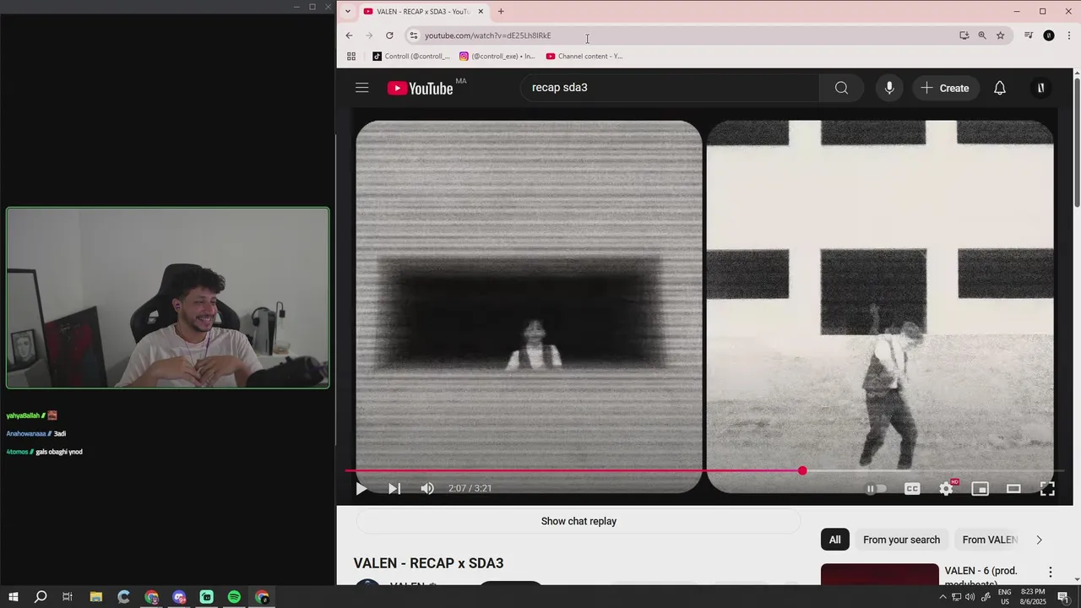
Task: Open the Chrome profile avatar
Action: point(1049,35)
